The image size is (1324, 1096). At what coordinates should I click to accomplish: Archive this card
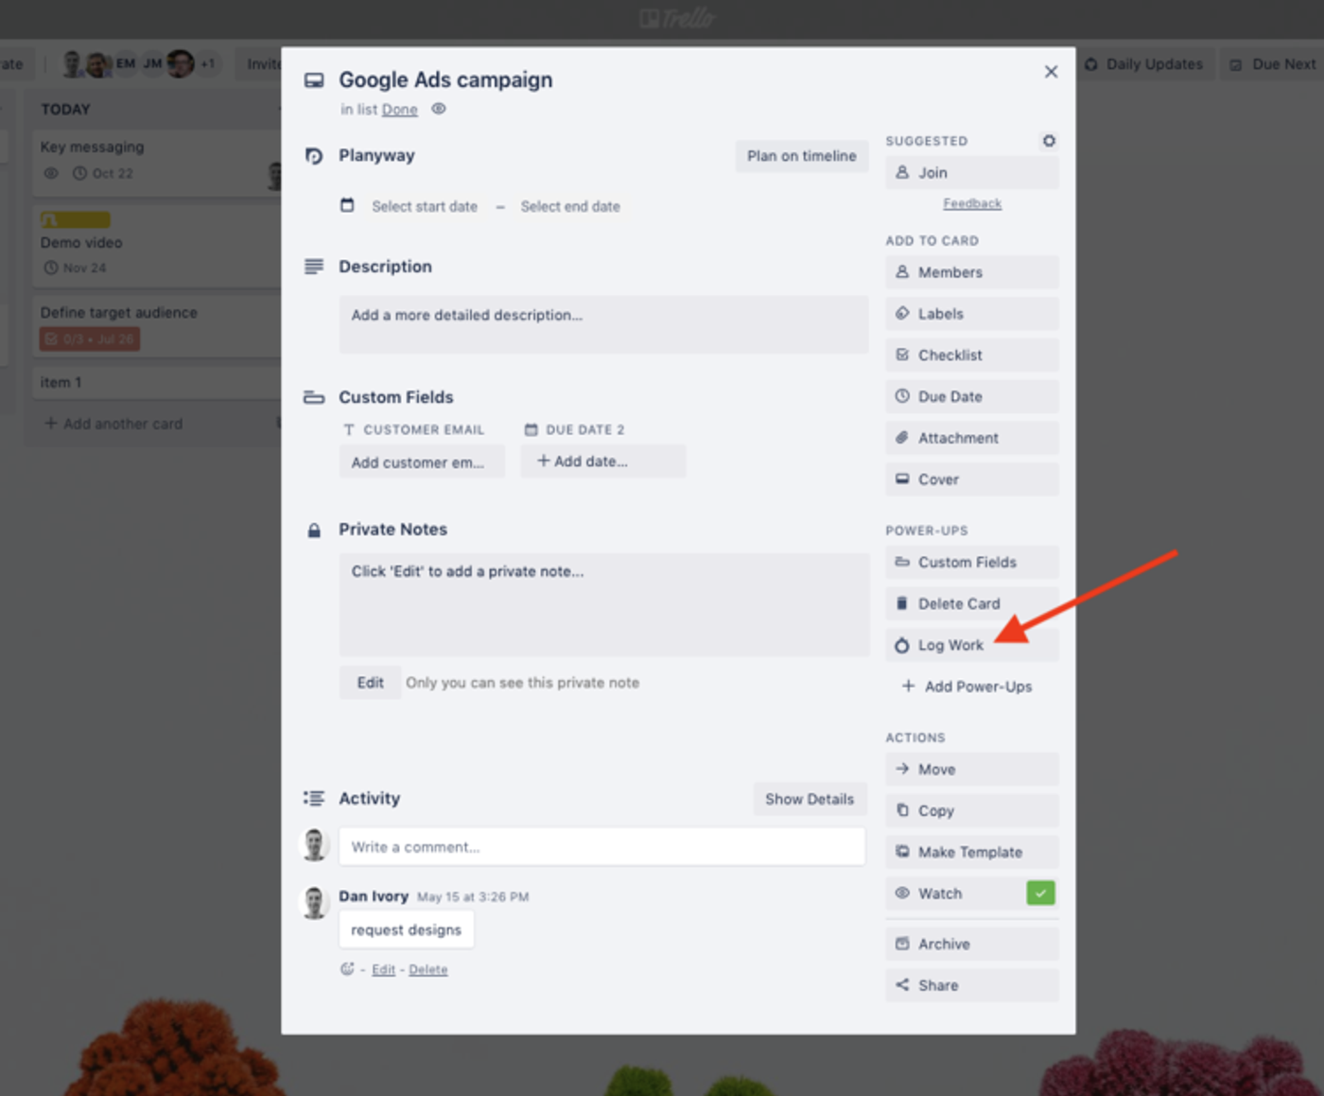click(972, 944)
